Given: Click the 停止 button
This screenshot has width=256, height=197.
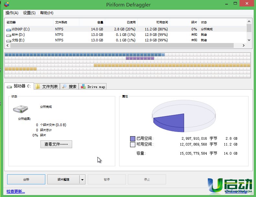Looking at the screenshot, I should tap(147, 180).
